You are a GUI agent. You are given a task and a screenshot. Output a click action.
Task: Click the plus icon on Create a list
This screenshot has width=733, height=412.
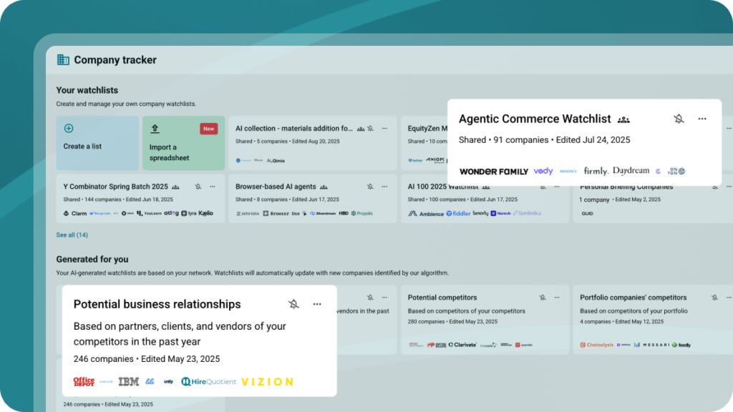69,129
